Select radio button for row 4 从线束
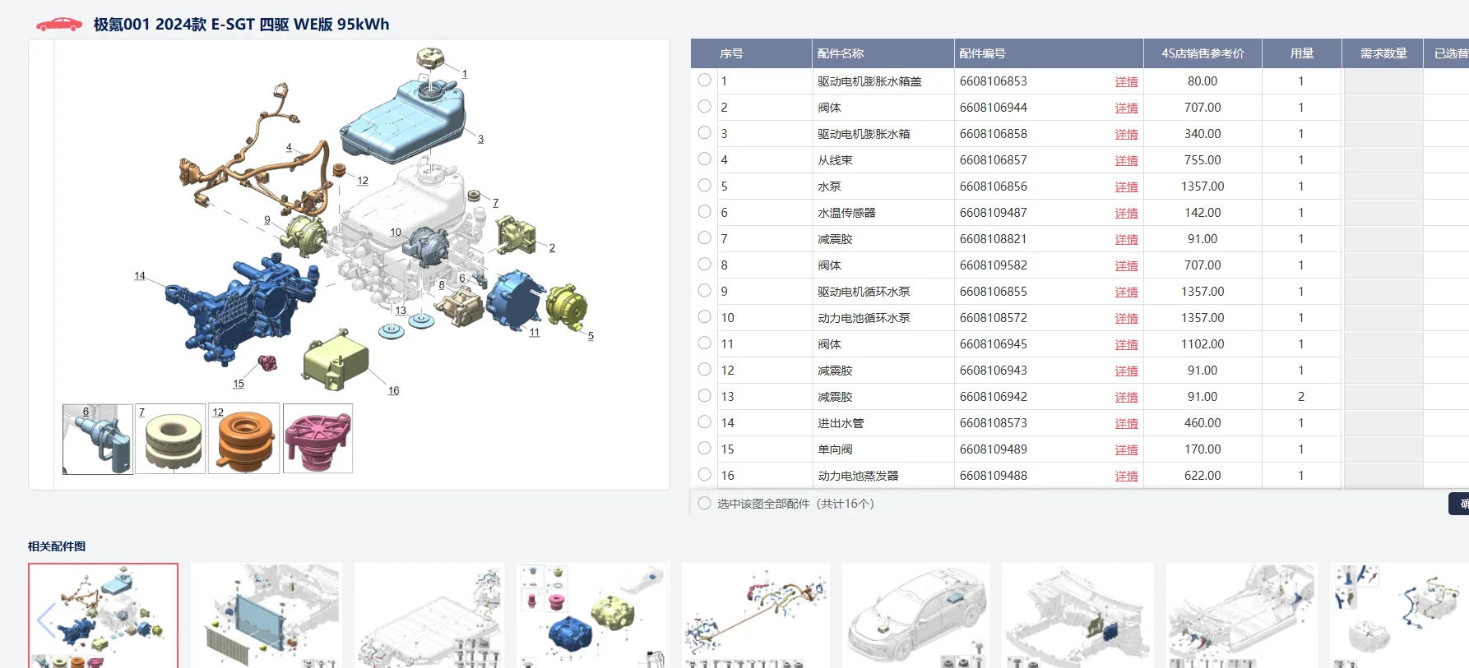 tap(704, 159)
